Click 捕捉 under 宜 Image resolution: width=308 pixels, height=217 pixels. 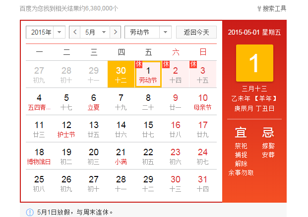(241, 155)
